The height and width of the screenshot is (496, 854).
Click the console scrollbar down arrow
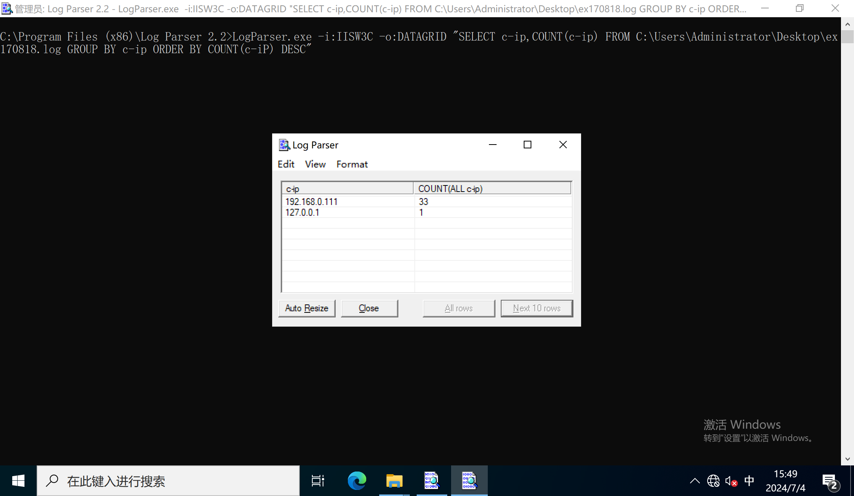tap(848, 459)
